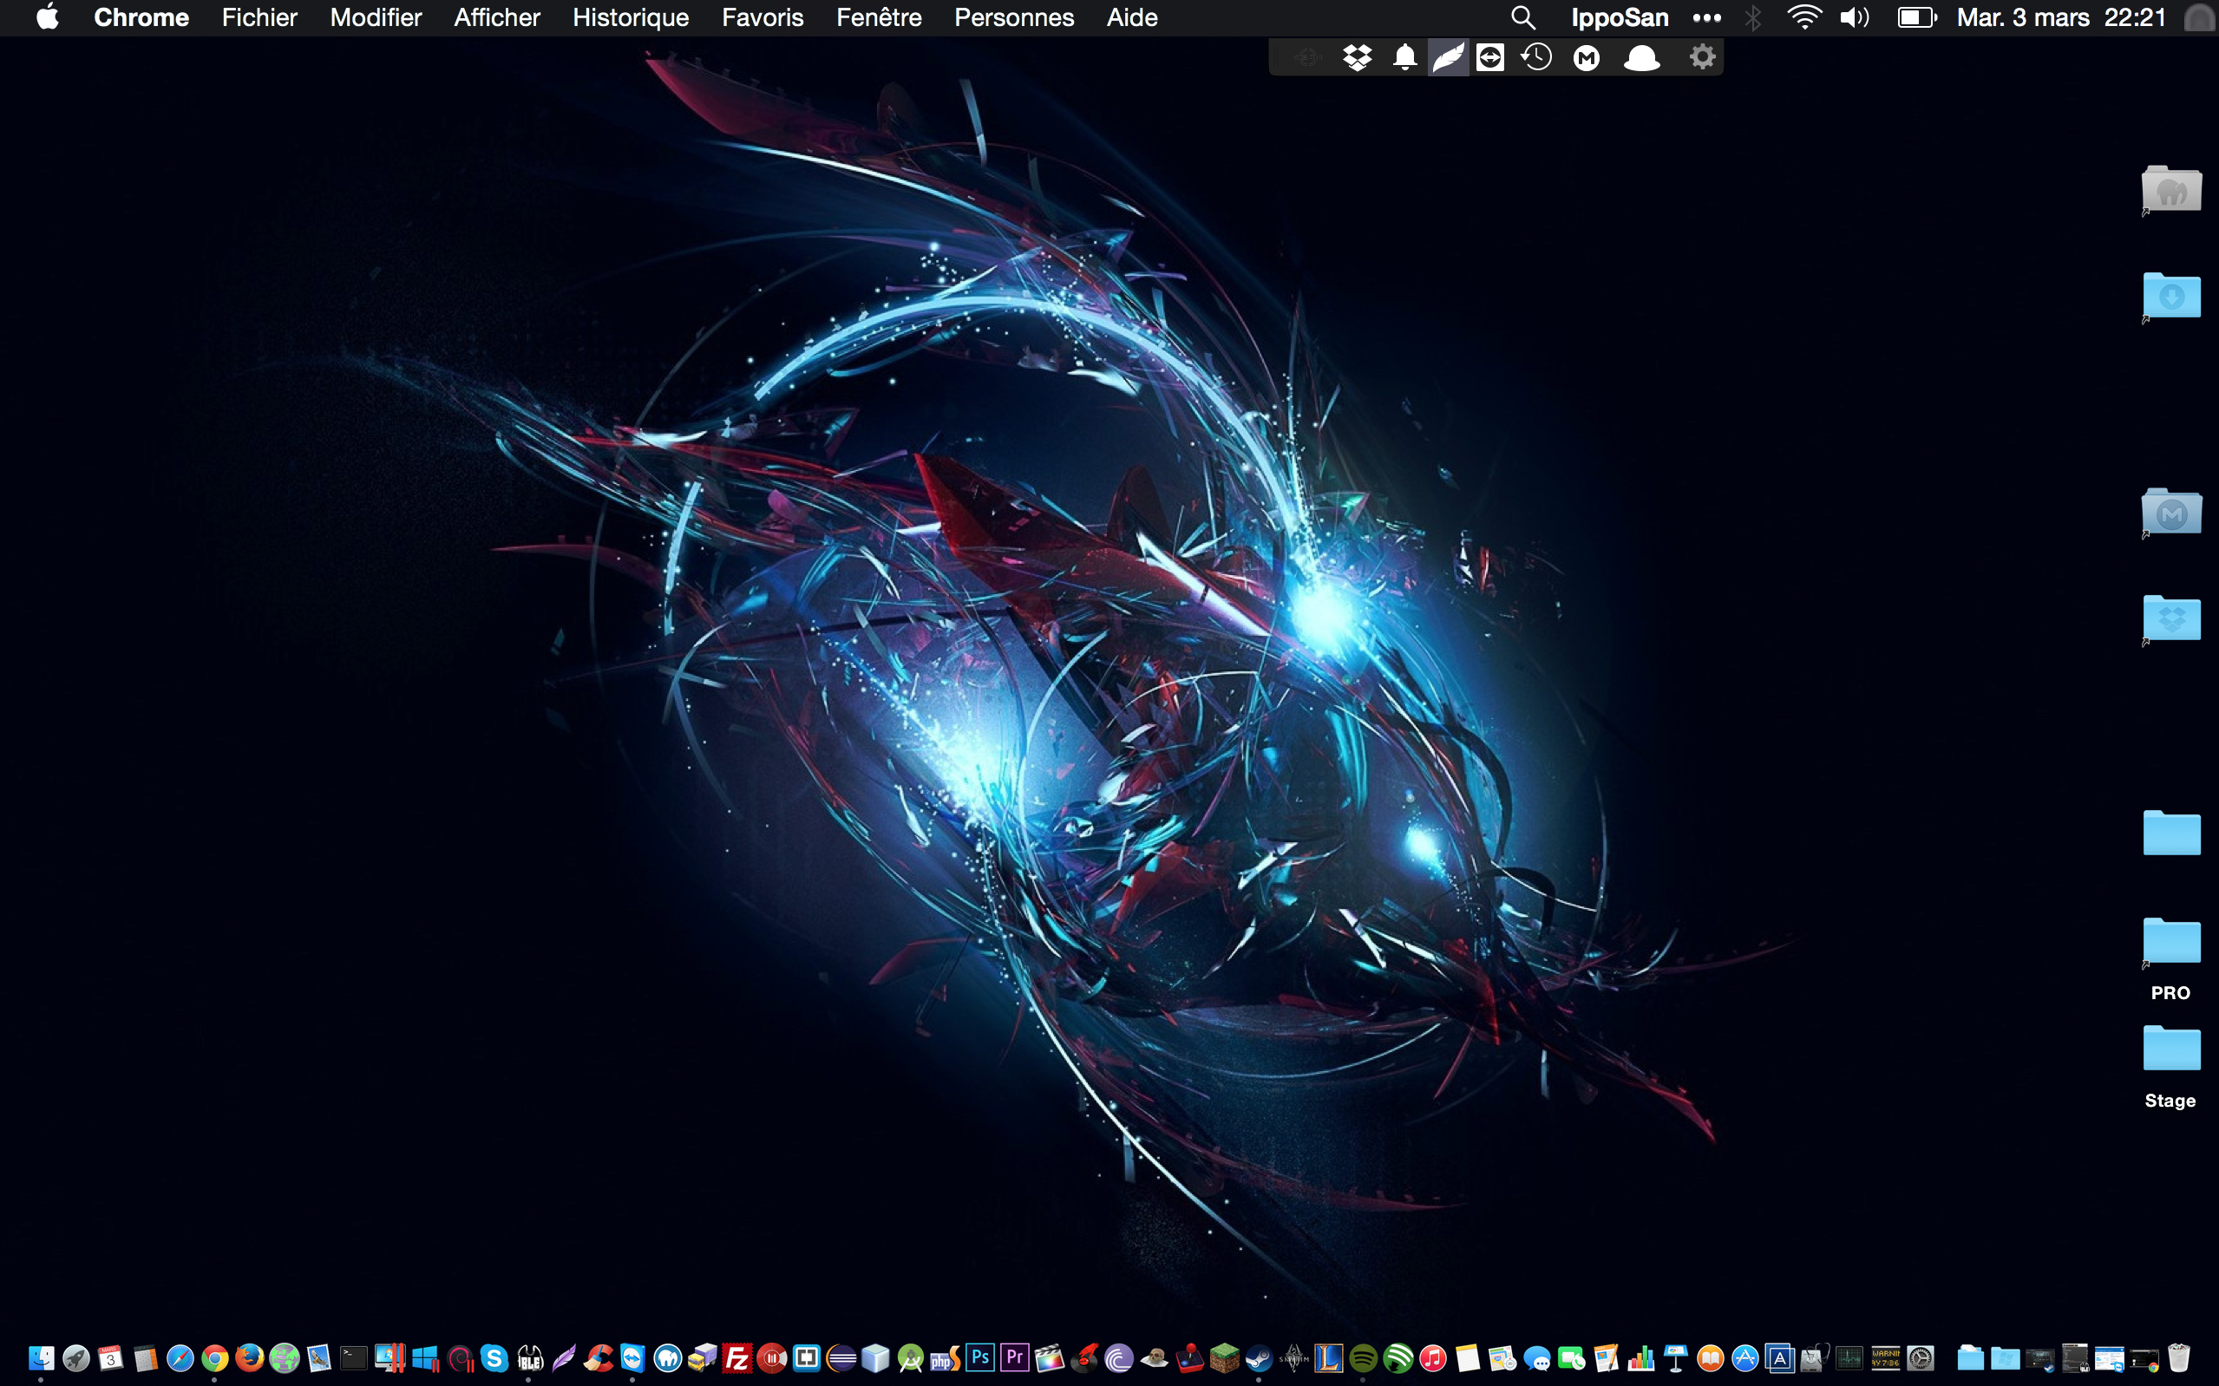Open the Apple menu
The height and width of the screenshot is (1386, 2219).
48,17
